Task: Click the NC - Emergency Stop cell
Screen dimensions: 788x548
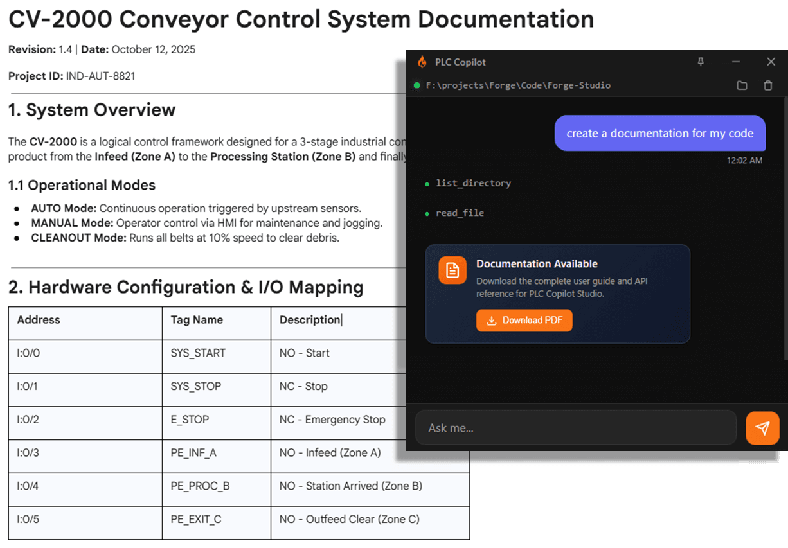Action: (x=338, y=423)
